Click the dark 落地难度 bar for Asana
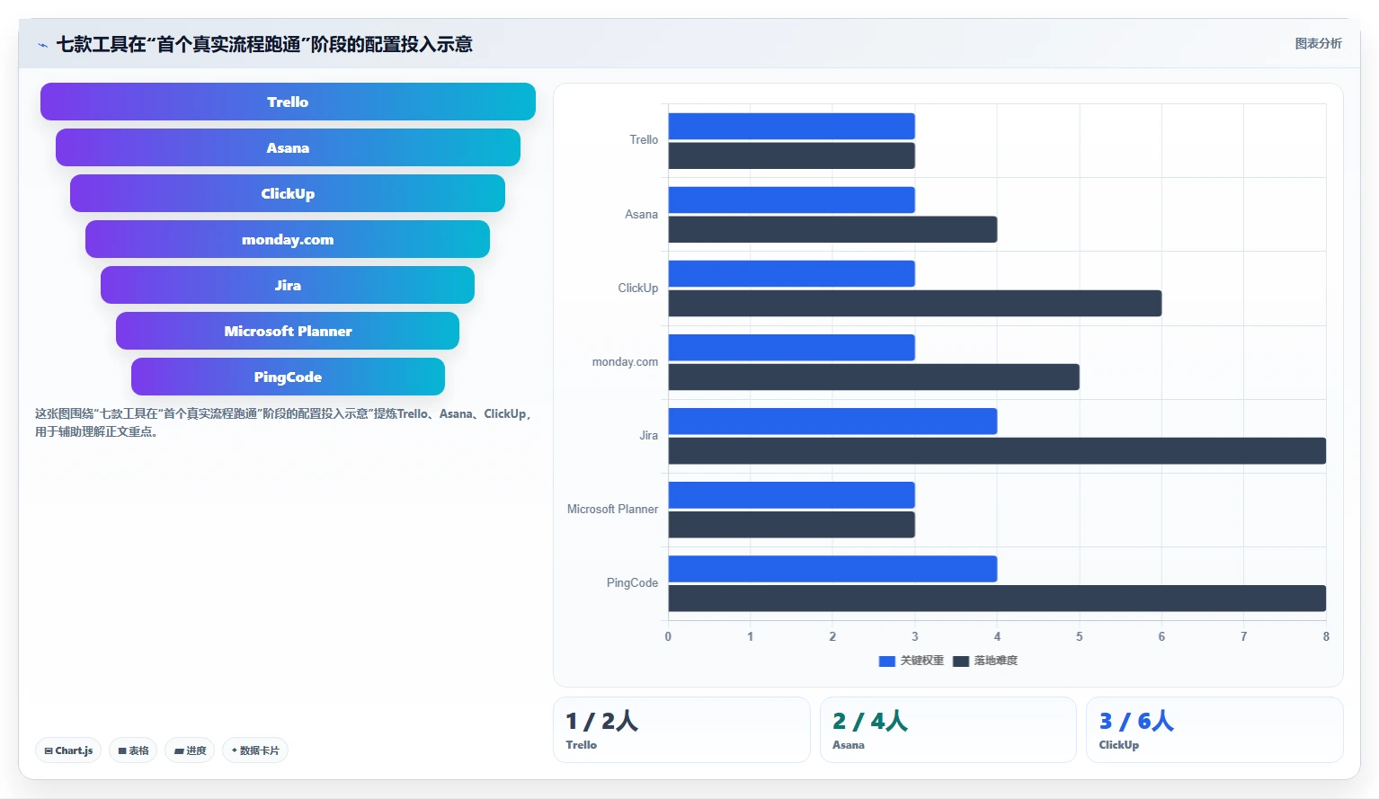 (x=832, y=229)
